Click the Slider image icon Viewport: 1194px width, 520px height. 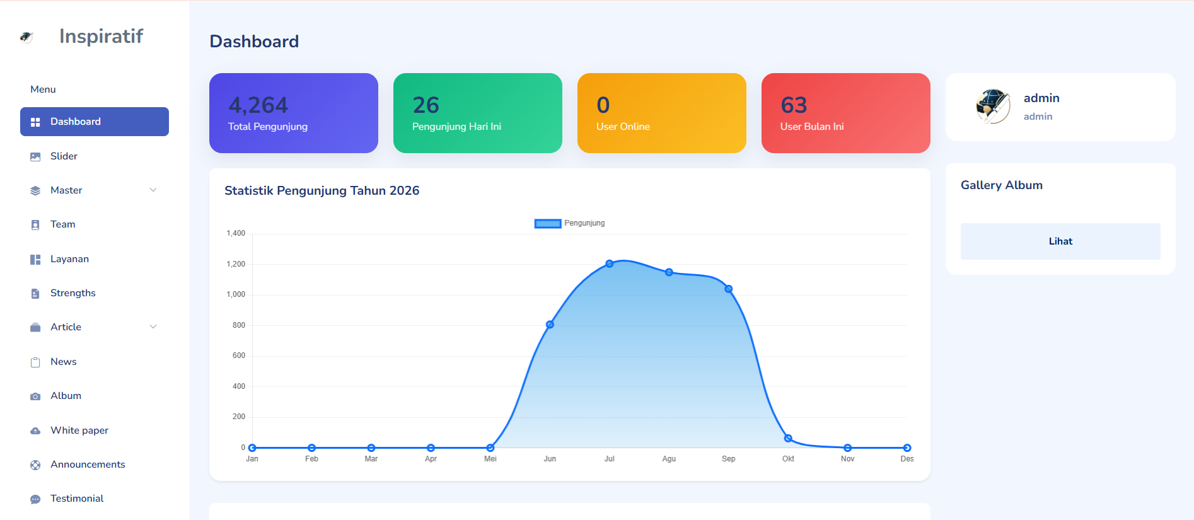[35, 156]
